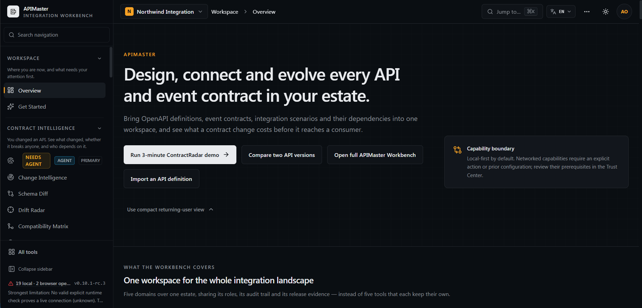Open the AO user avatar menu

624,12
